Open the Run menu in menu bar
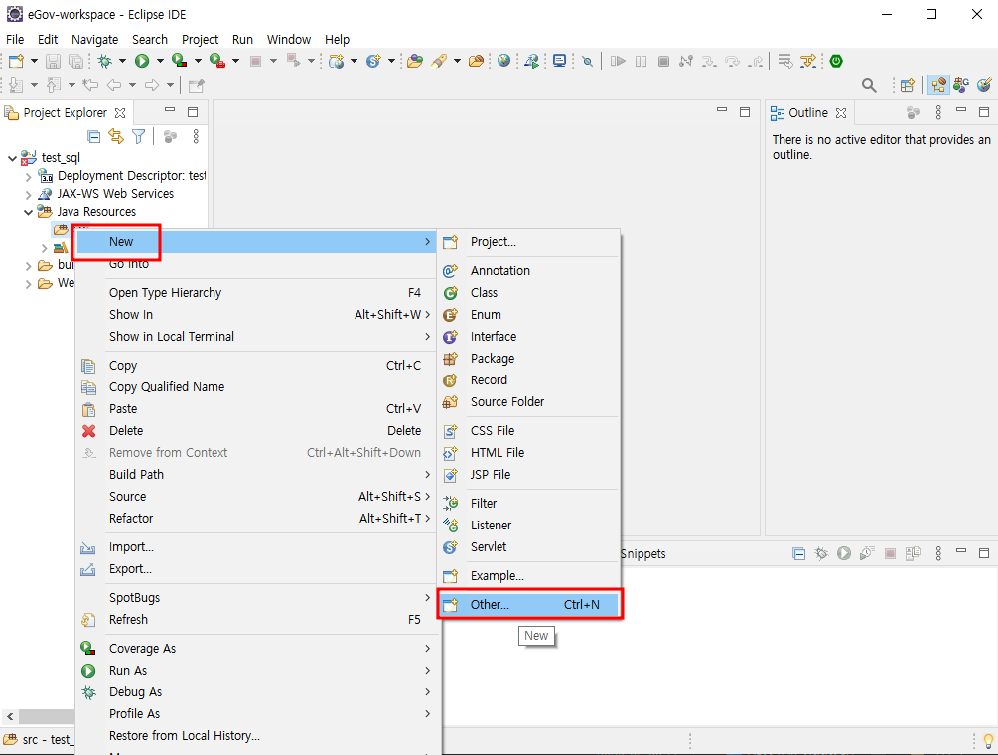The image size is (998, 755). 242,39
